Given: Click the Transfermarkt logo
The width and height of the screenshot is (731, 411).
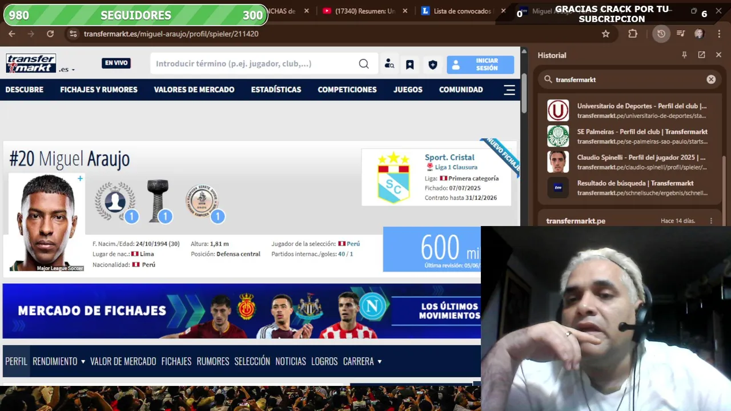Looking at the screenshot, I should point(31,63).
